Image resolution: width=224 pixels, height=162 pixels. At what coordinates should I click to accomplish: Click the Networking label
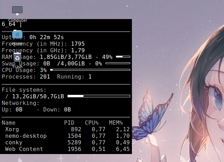[20, 103]
